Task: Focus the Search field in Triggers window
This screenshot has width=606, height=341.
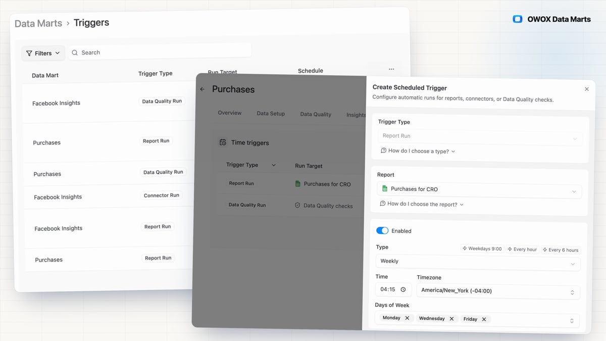Action: coord(160,53)
